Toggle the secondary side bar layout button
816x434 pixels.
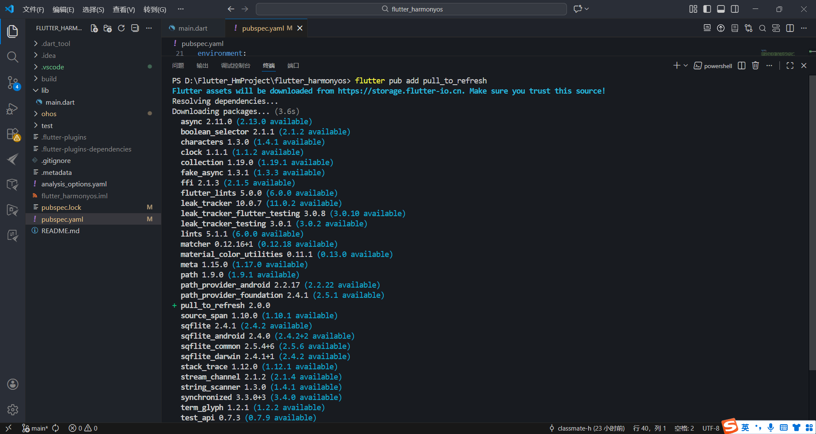coord(735,9)
